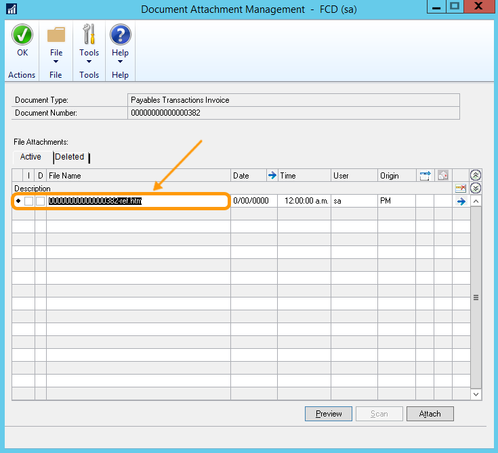Click the blue Help question mark icon
Image resolution: width=498 pixels, height=453 pixels.
[x=120, y=35]
